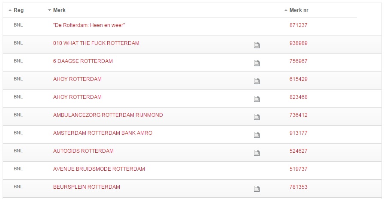Open trademark number 938989

[x=298, y=43]
